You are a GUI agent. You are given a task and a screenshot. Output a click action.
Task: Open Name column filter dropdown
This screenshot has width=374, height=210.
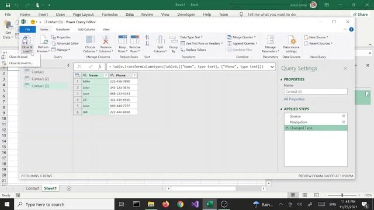coord(106,75)
